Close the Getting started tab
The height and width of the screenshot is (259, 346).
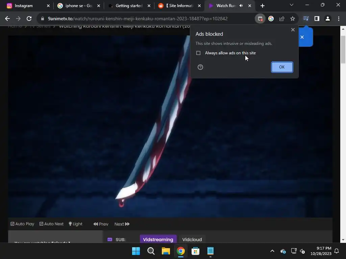click(149, 6)
